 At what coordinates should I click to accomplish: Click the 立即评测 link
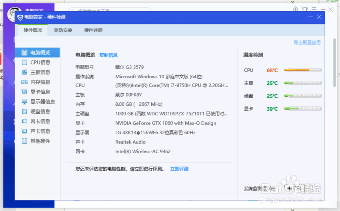[x=179, y=169]
